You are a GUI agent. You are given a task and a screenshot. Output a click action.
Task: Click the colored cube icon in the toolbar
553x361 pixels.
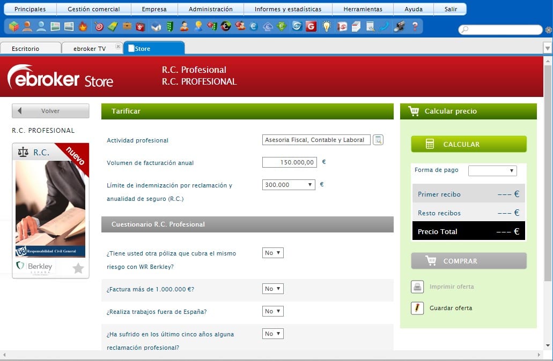pyautogui.click(x=14, y=26)
